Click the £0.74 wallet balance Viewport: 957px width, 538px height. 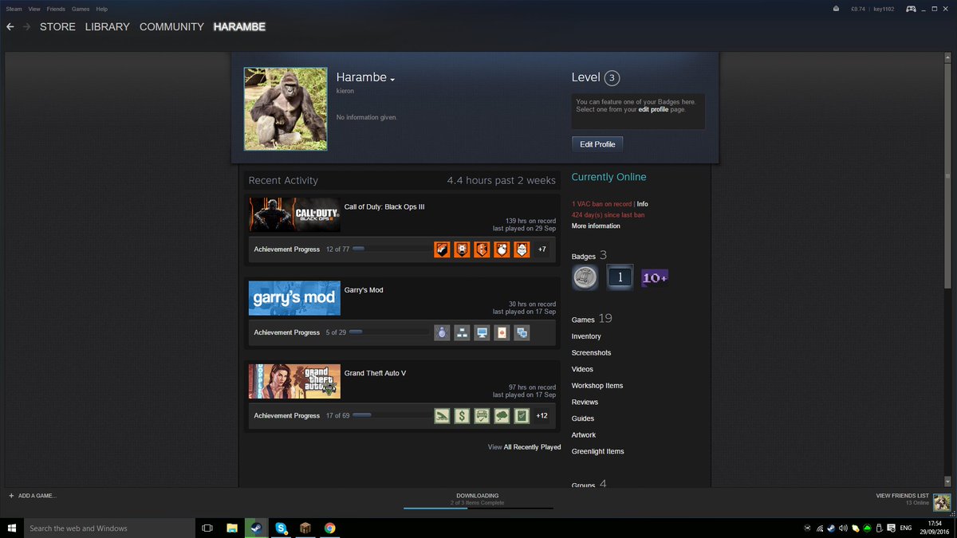(x=858, y=9)
